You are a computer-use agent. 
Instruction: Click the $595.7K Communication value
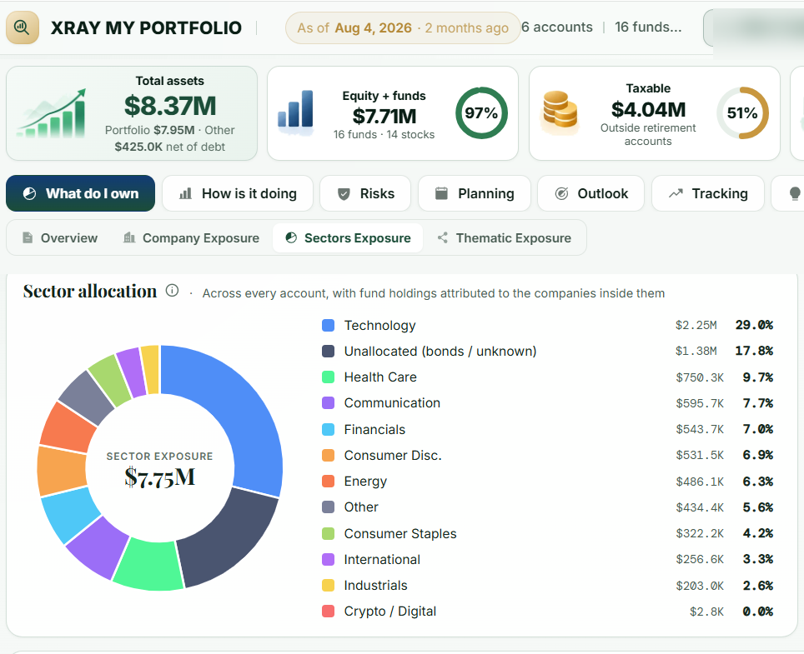(x=700, y=403)
